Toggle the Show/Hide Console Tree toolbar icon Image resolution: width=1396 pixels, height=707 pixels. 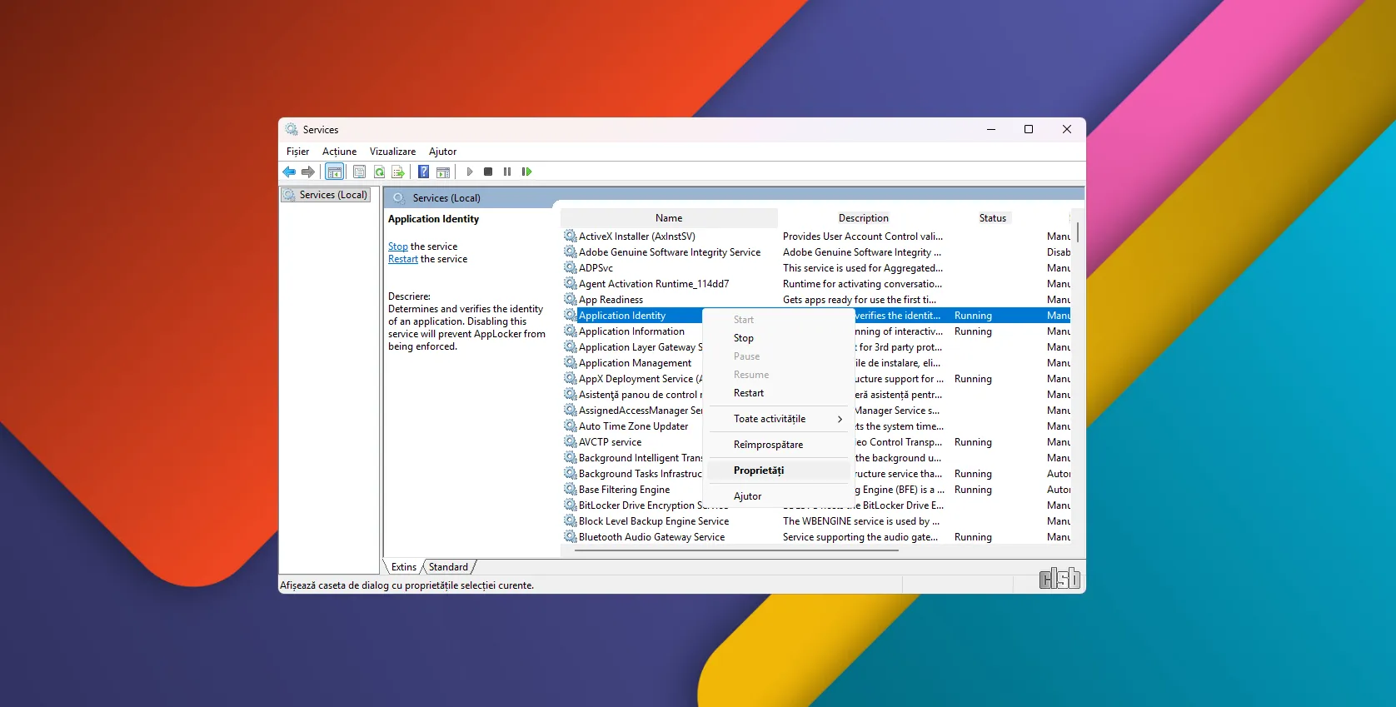pyautogui.click(x=335, y=172)
